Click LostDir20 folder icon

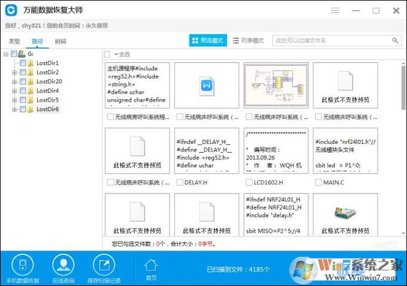coord(30,81)
